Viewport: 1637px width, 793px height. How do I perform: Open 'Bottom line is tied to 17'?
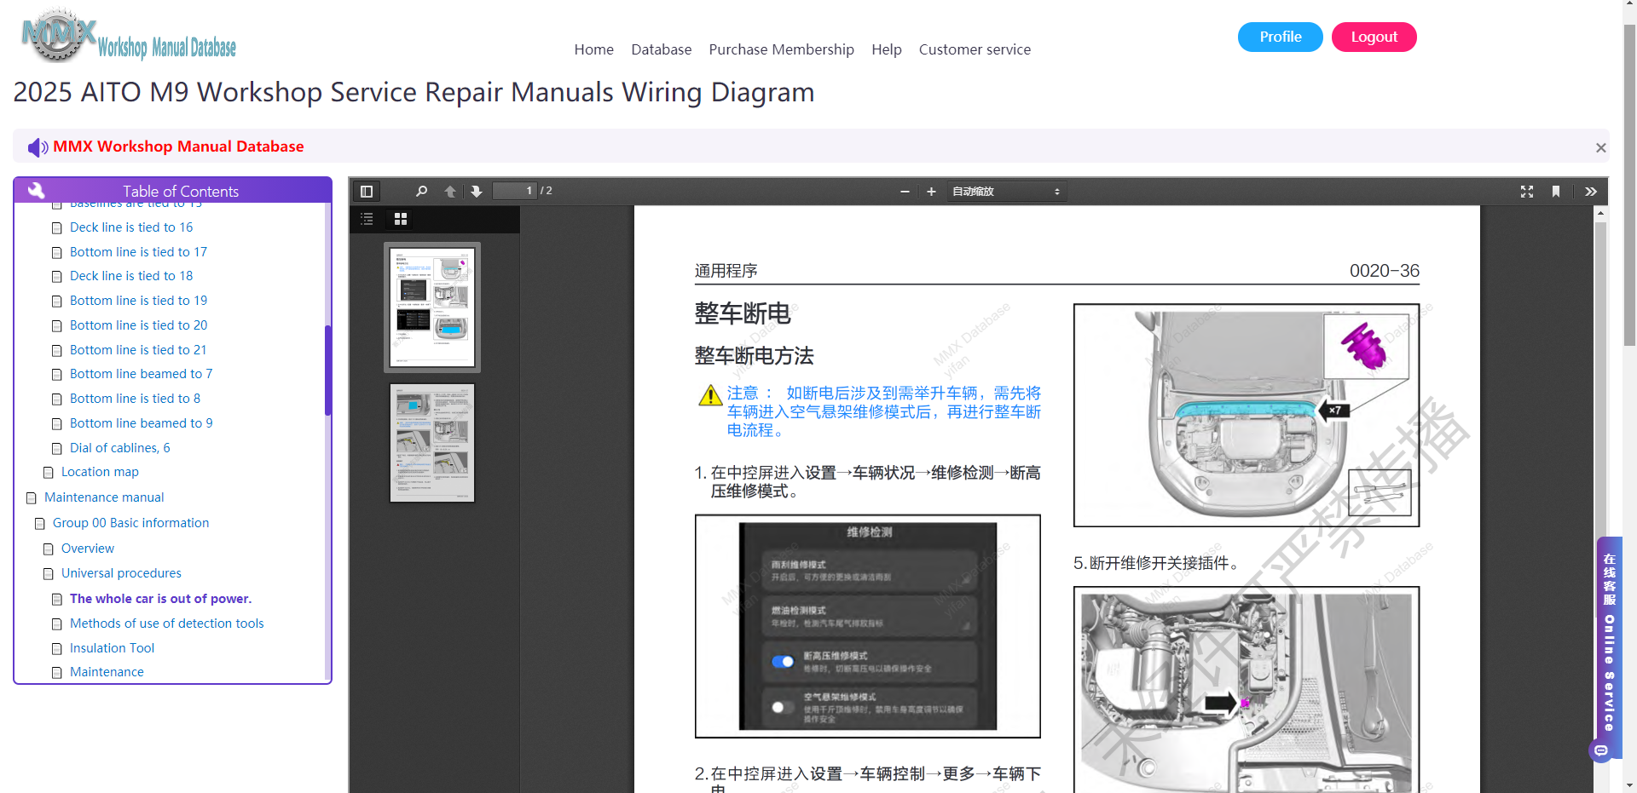click(x=138, y=252)
